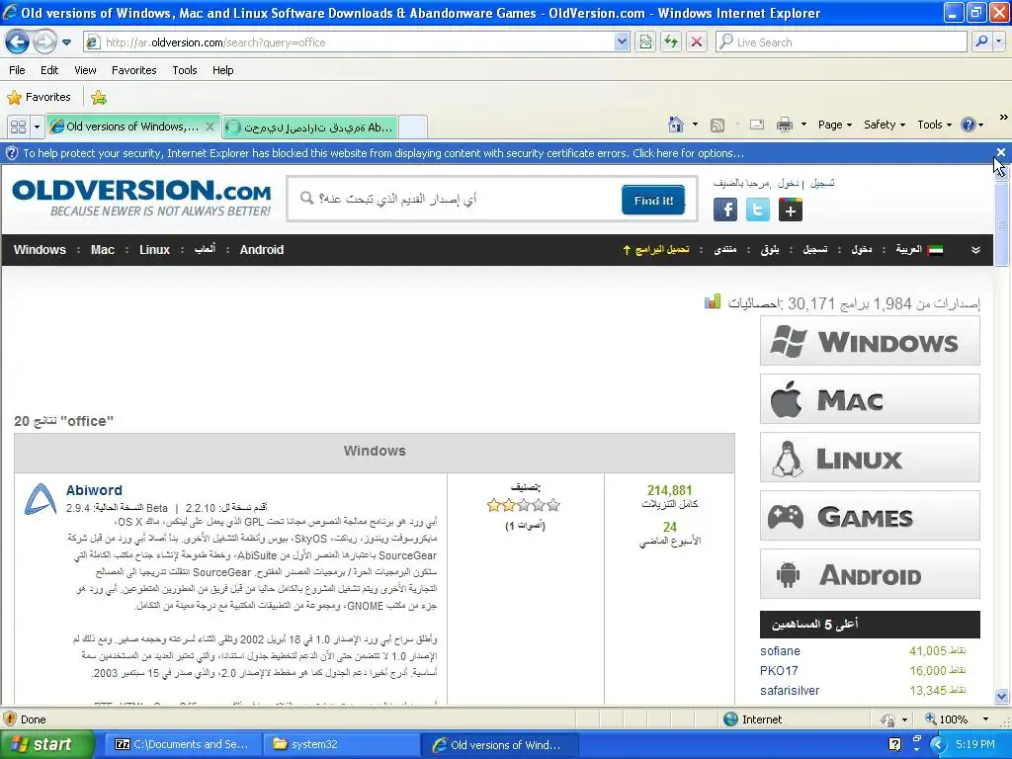Viewport: 1012px width, 759px height.
Task: Open the search provider dropdown arrow
Action: (x=998, y=42)
